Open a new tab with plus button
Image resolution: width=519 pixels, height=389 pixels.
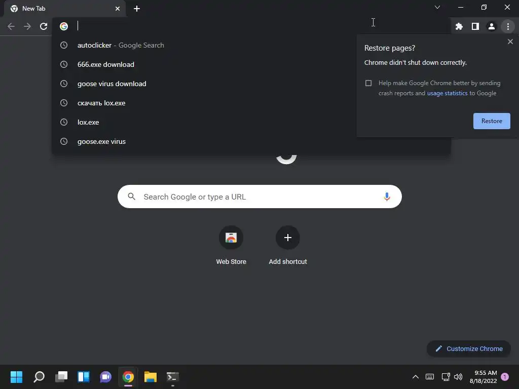pyautogui.click(x=137, y=9)
